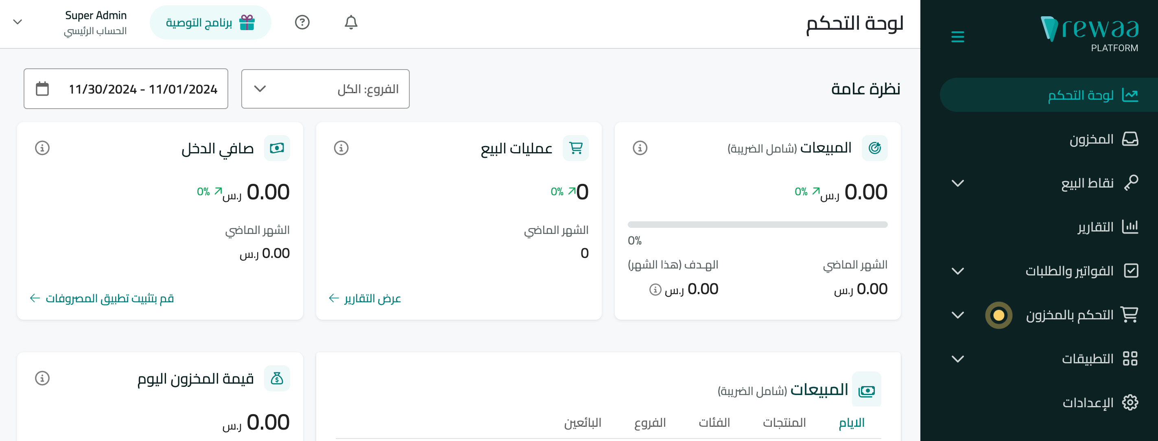Switch to the المنتجات tab in sales chart

tap(784, 423)
